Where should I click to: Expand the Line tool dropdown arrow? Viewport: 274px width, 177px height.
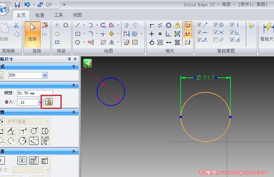[x=84, y=25]
